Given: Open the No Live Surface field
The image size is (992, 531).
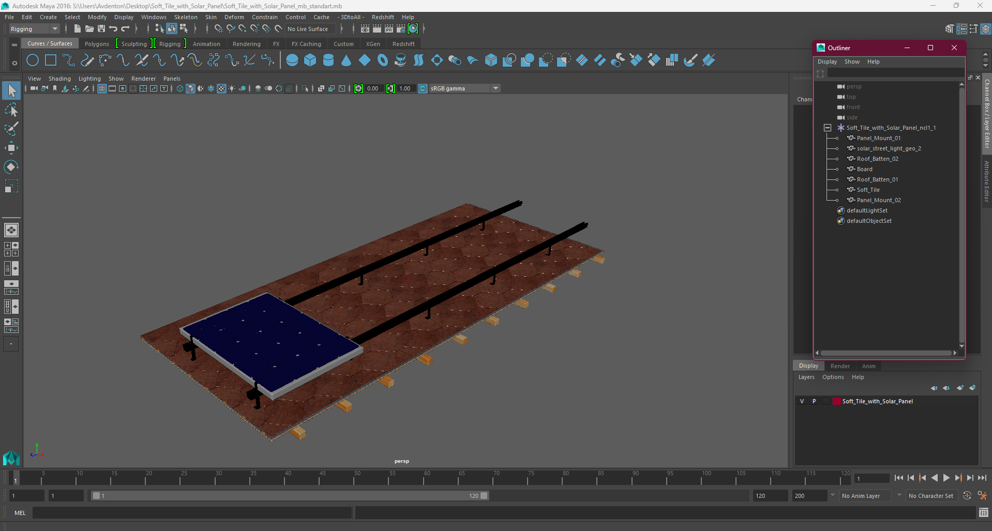Looking at the screenshot, I should (311, 29).
